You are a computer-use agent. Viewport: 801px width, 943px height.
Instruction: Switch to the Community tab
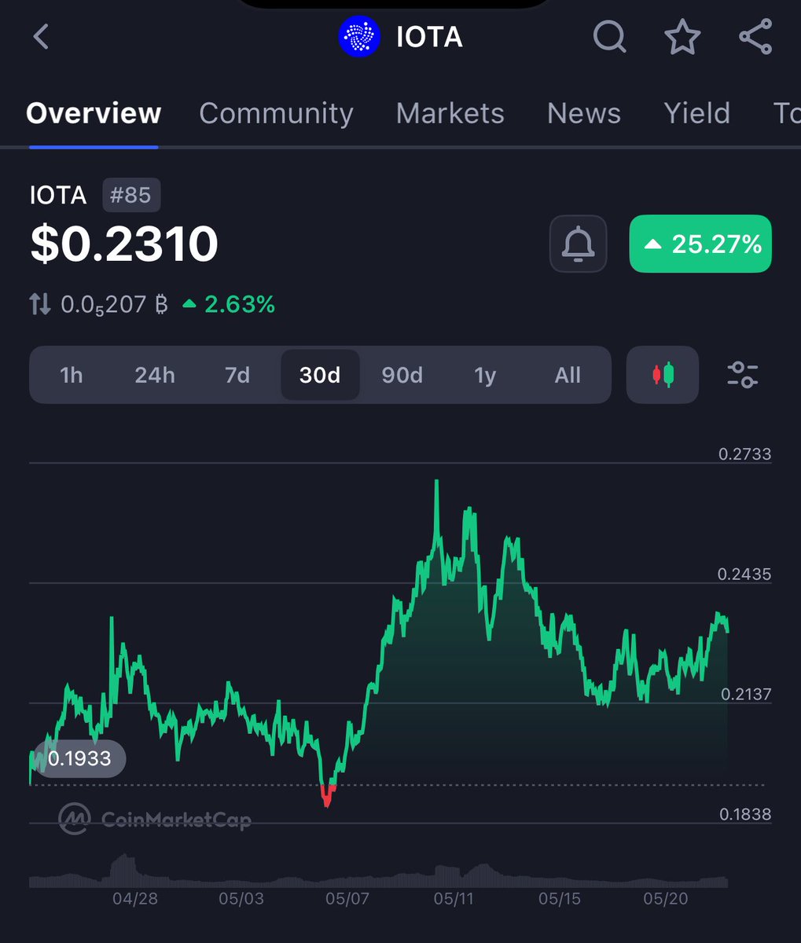pos(276,113)
